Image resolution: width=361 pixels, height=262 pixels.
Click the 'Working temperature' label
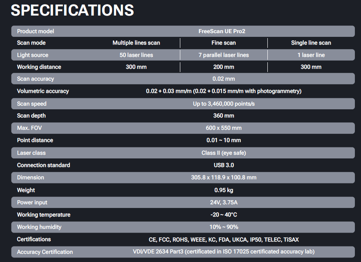(44, 215)
